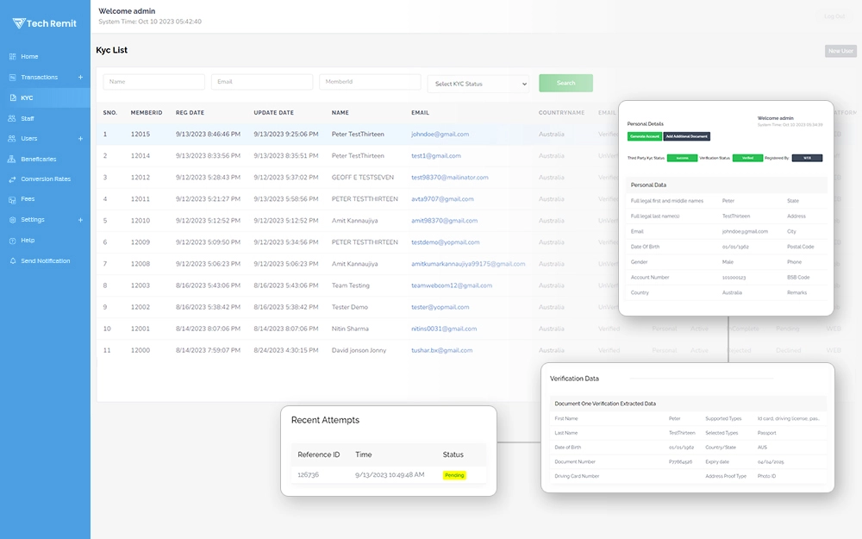This screenshot has height=539, width=862.
Task: Expand the Users submenu plus sign
Action: pos(80,139)
